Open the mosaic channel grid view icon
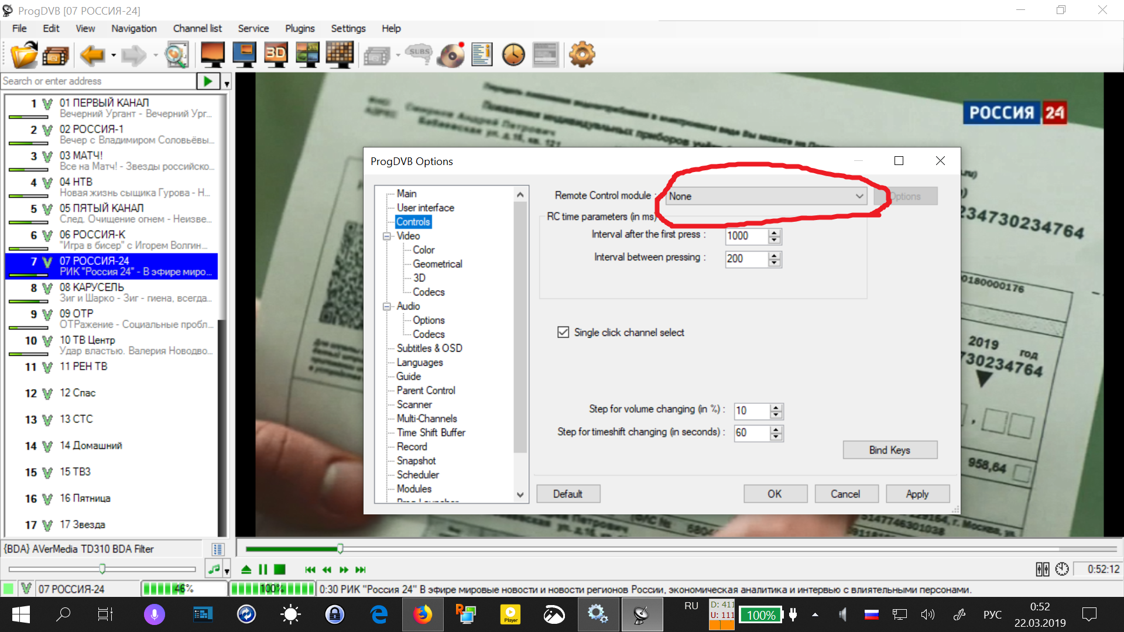 pyautogui.click(x=339, y=55)
